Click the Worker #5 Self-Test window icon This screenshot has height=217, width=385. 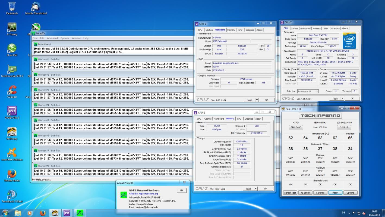(36, 120)
